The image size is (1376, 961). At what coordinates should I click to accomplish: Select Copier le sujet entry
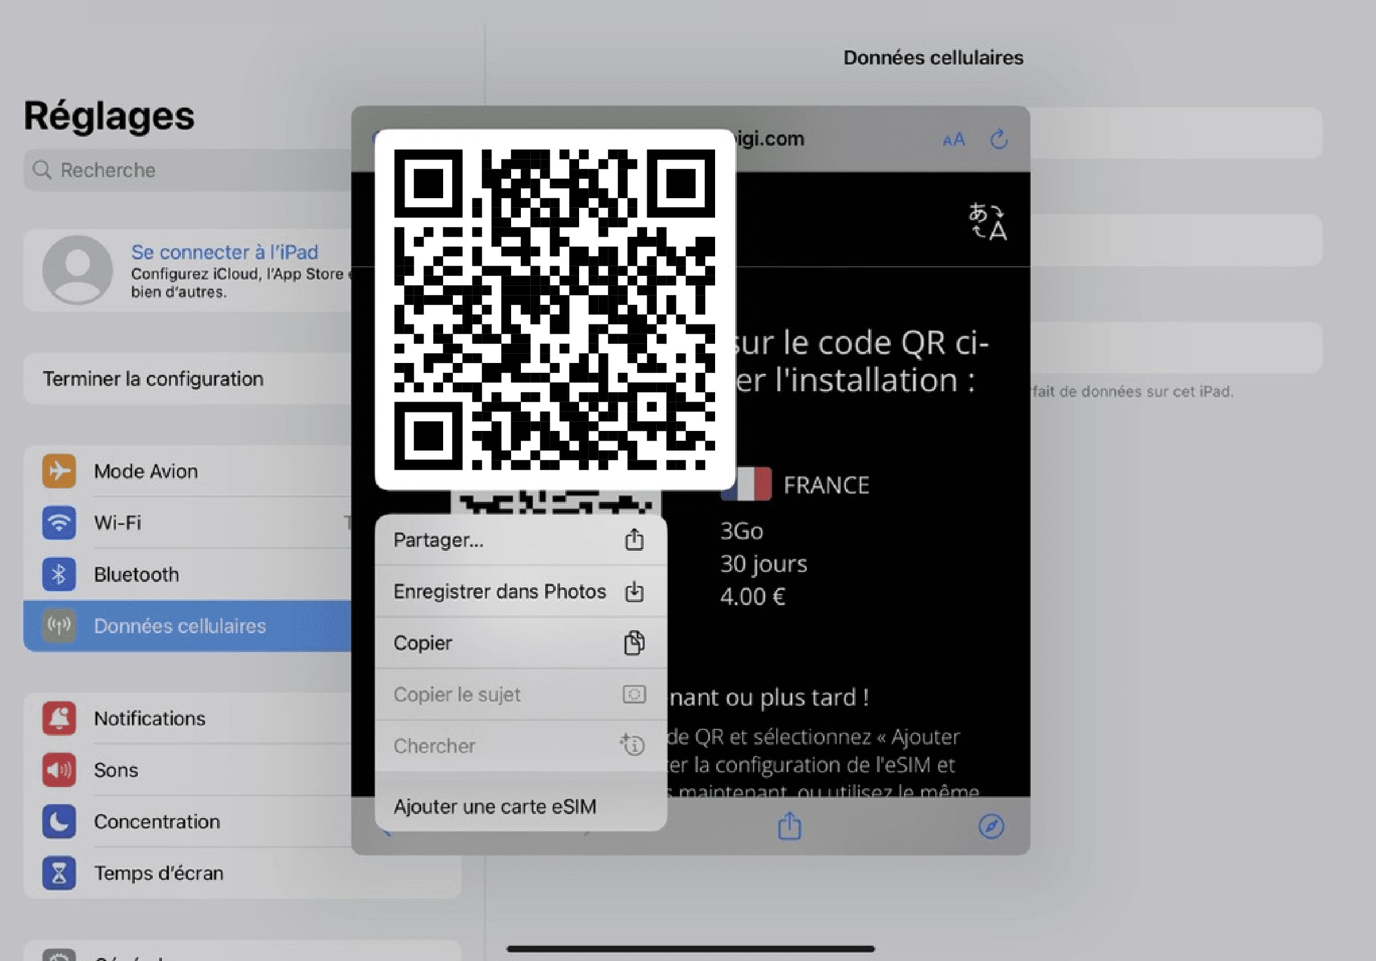point(520,694)
